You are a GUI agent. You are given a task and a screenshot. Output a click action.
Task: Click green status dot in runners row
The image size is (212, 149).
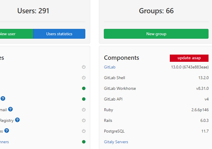[84, 142]
